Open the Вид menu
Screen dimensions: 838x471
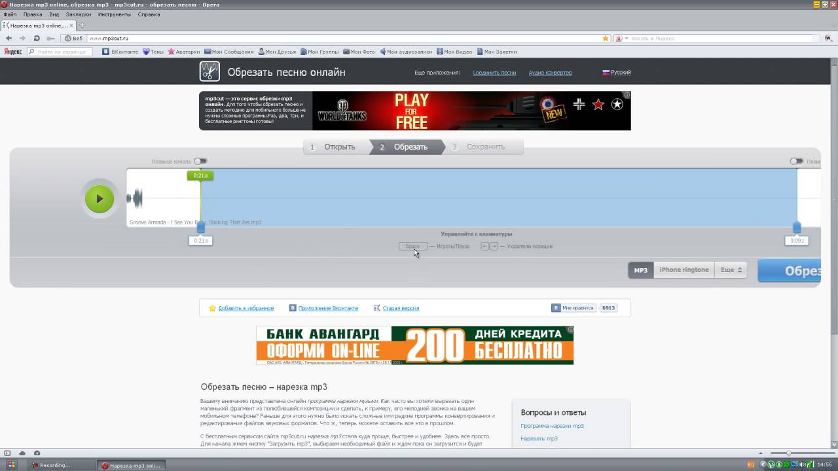(54, 14)
